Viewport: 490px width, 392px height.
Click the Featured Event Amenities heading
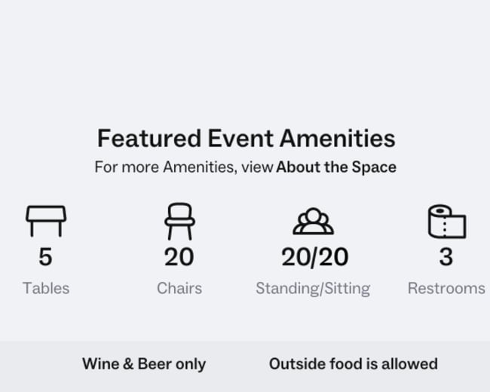click(247, 138)
